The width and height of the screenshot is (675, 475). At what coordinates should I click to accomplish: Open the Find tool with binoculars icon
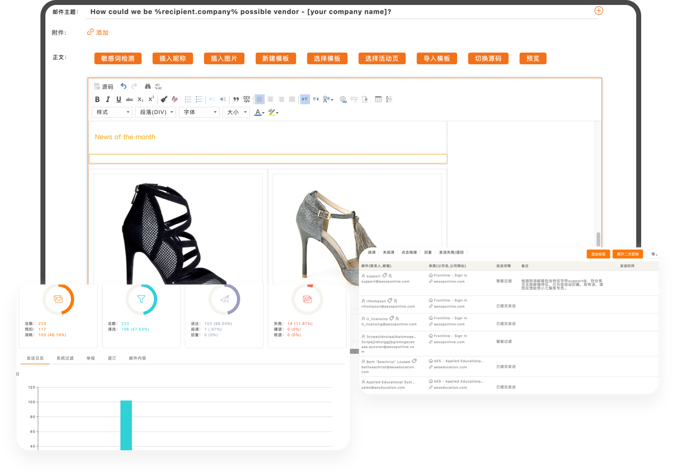148,86
